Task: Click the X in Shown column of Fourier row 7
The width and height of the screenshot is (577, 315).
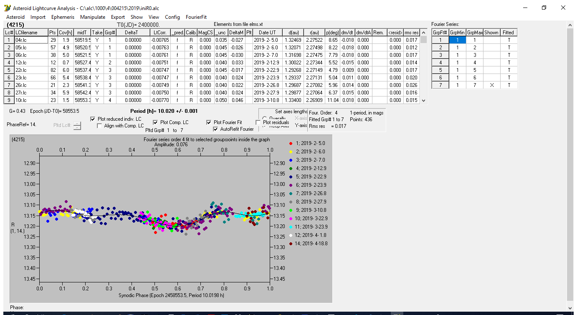Action: 491,85
